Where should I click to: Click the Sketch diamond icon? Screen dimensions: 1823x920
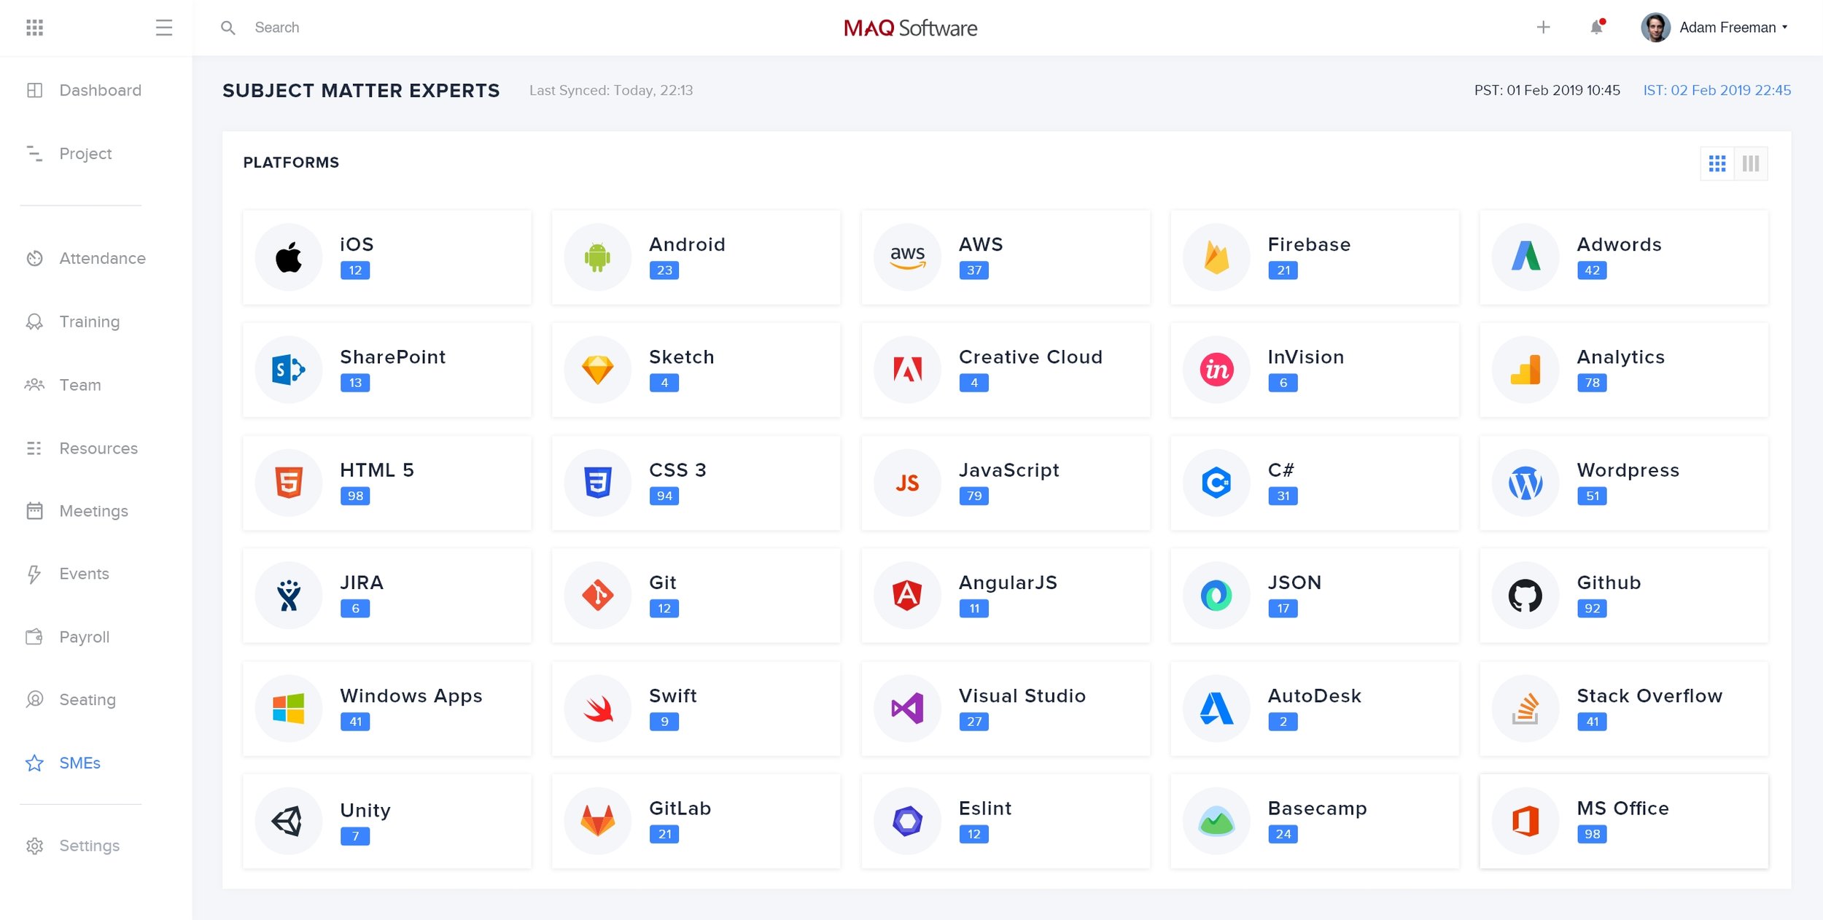[597, 370]
